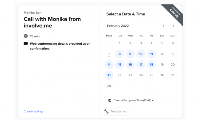The image size is (200, 120).
Task: Click the Troubleshoot button
Action: click(x=116, y=111)
